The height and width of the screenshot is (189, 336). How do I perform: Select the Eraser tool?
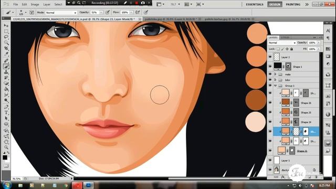6,83
